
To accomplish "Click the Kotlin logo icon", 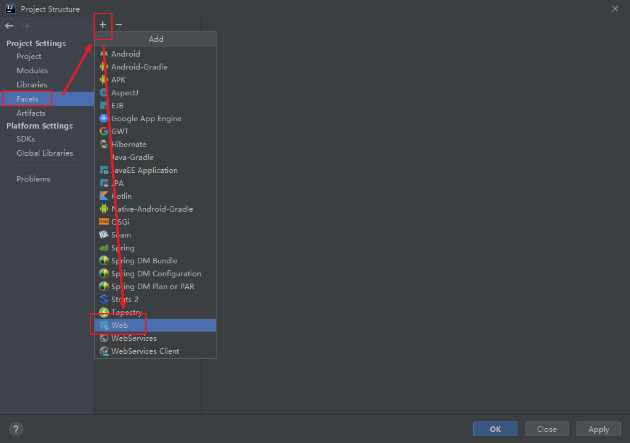I will tap(104, 196).
